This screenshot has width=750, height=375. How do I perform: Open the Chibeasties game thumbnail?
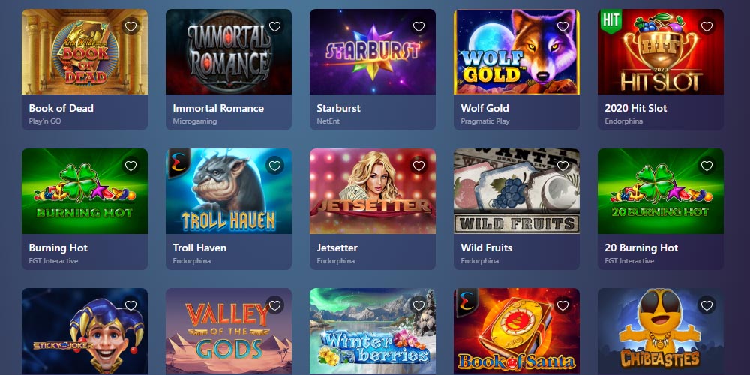661,331
